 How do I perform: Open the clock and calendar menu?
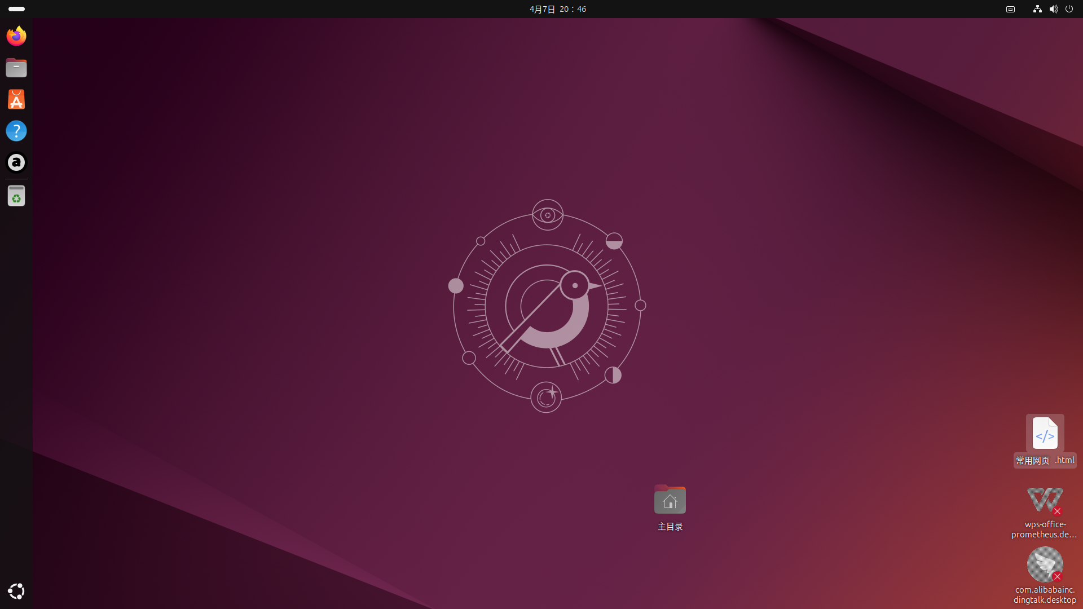point(557,9)
